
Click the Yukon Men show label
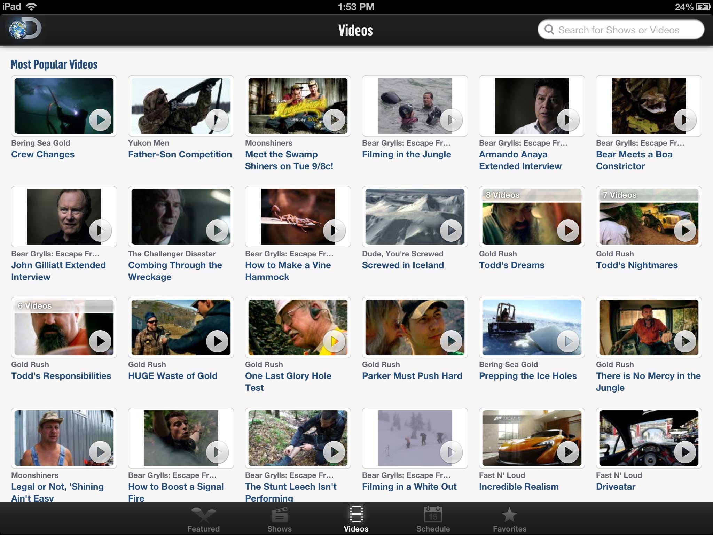click(x=149, y=143)
